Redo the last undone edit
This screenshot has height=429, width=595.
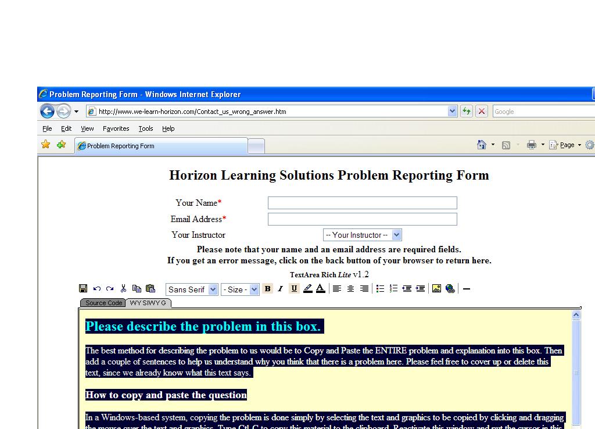coord(110,288)
